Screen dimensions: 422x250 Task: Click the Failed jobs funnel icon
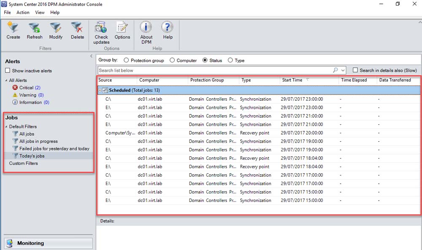tap(15, 148)
